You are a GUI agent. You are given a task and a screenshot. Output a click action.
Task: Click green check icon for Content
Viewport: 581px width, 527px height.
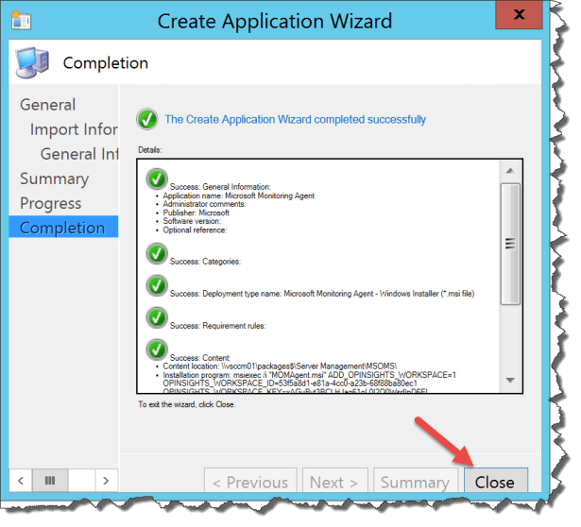point(157,349)
